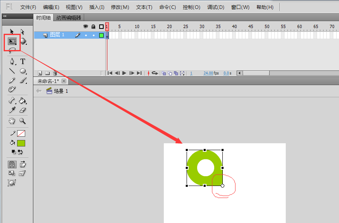Choose the 3D Rotation tool
This screenshot has width=339, height=223.
tap(23, 41)
